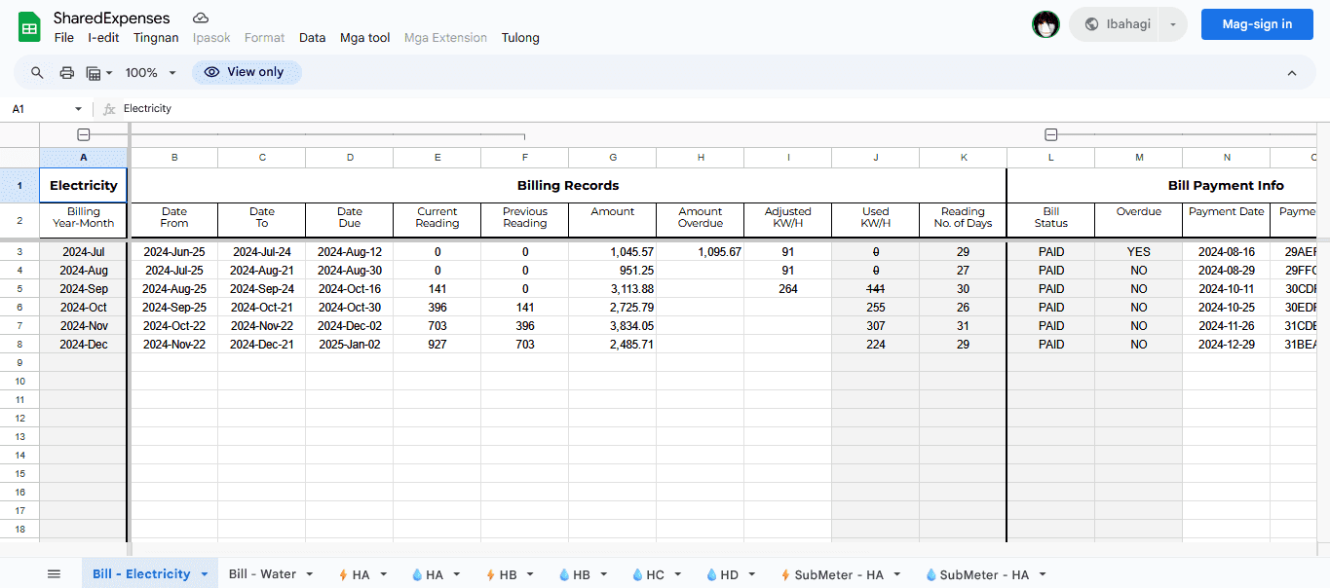1330x588 pixels.
Task: Click the print icon
Action: (x=67, y=73)
